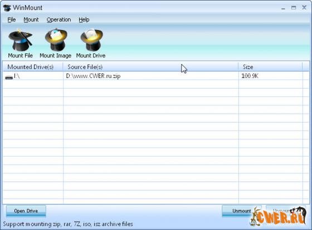Image resolution: width=312 pixels, height=230 pixels.
Task: Maximize the WinMount window
Action: pos(294,8)
